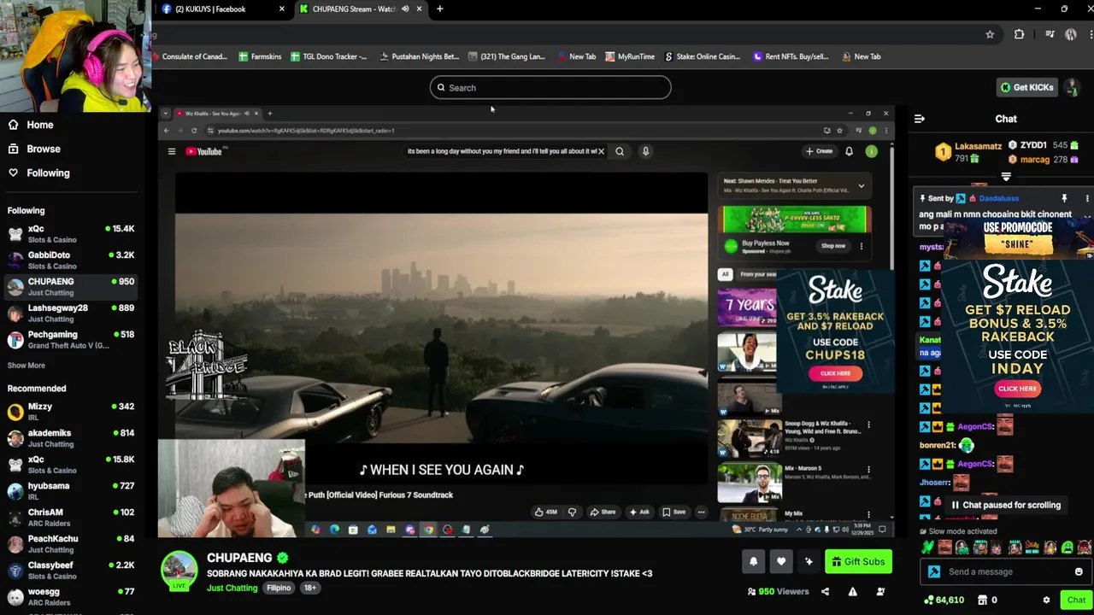This screenshot has height=615, width=1094.
Task: Click the Send a message input
Action: tap(1005, 571)
